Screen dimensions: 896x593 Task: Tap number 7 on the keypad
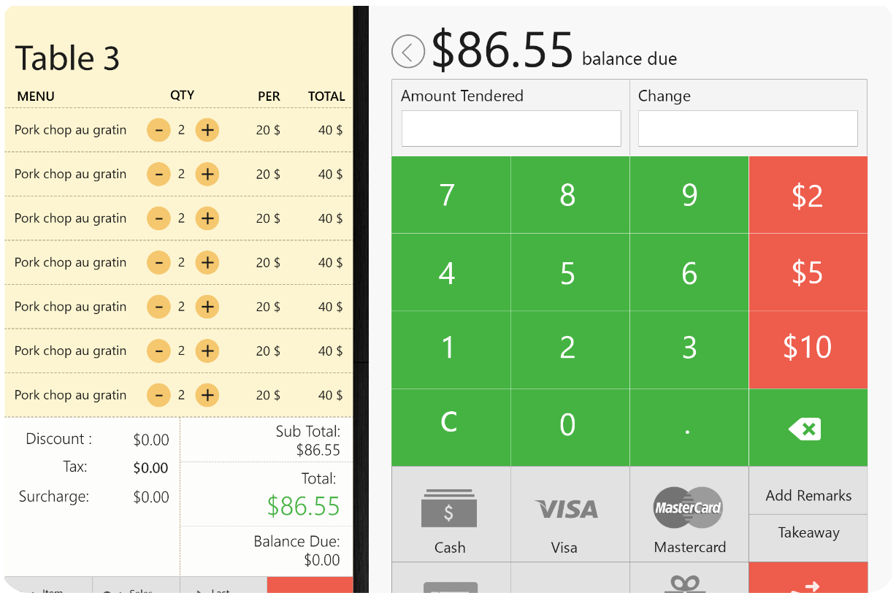click(x=451, y=195)
